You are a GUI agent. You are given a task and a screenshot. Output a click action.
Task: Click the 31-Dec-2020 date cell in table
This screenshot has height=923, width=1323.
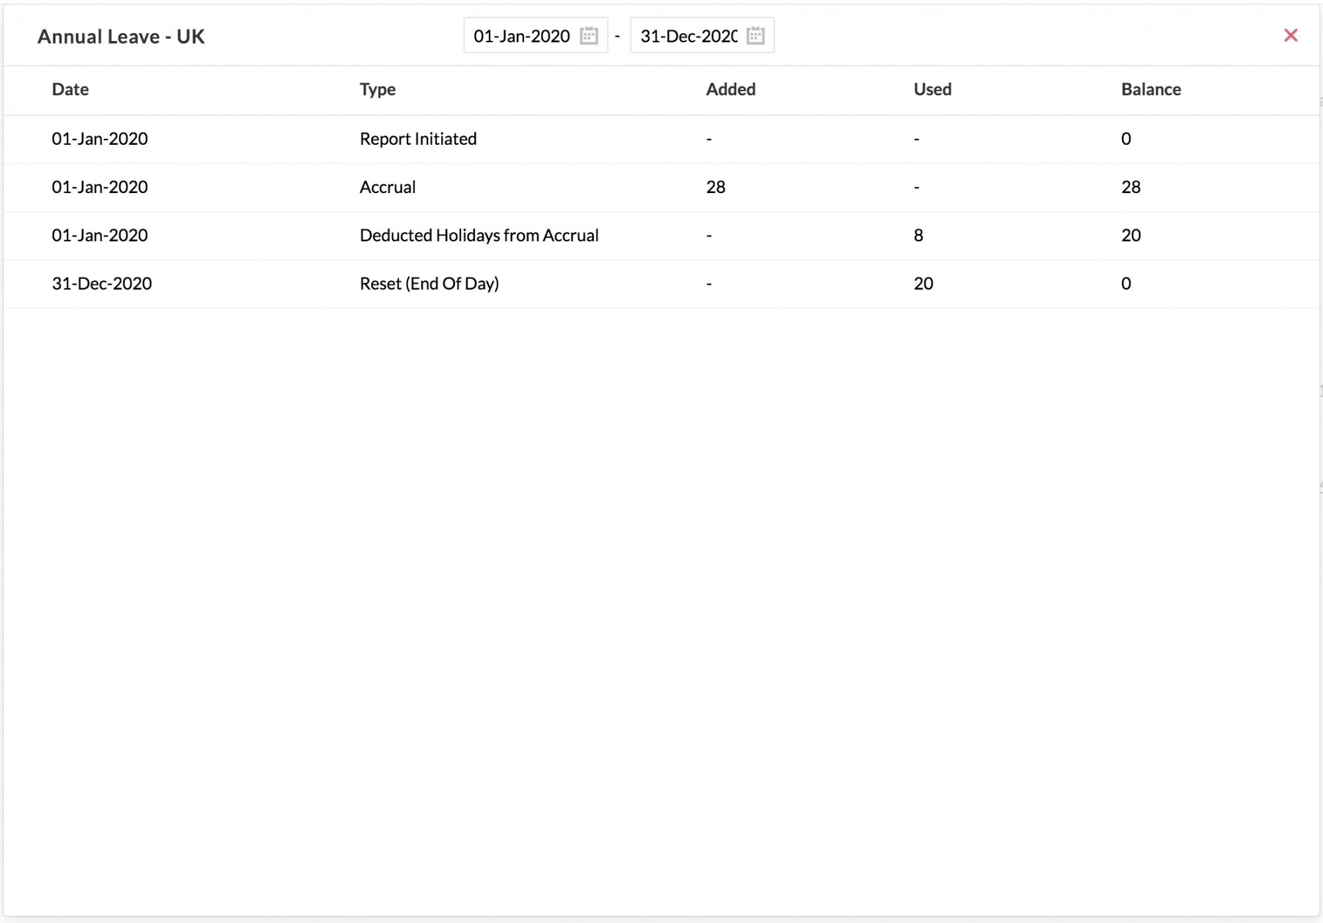click(102, 284)
